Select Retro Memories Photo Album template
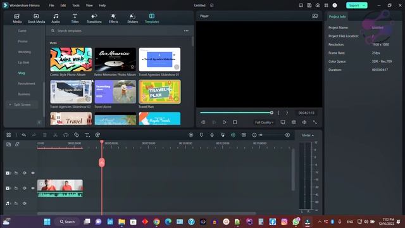This screenshot has width=405, height=228. (115, 60)
